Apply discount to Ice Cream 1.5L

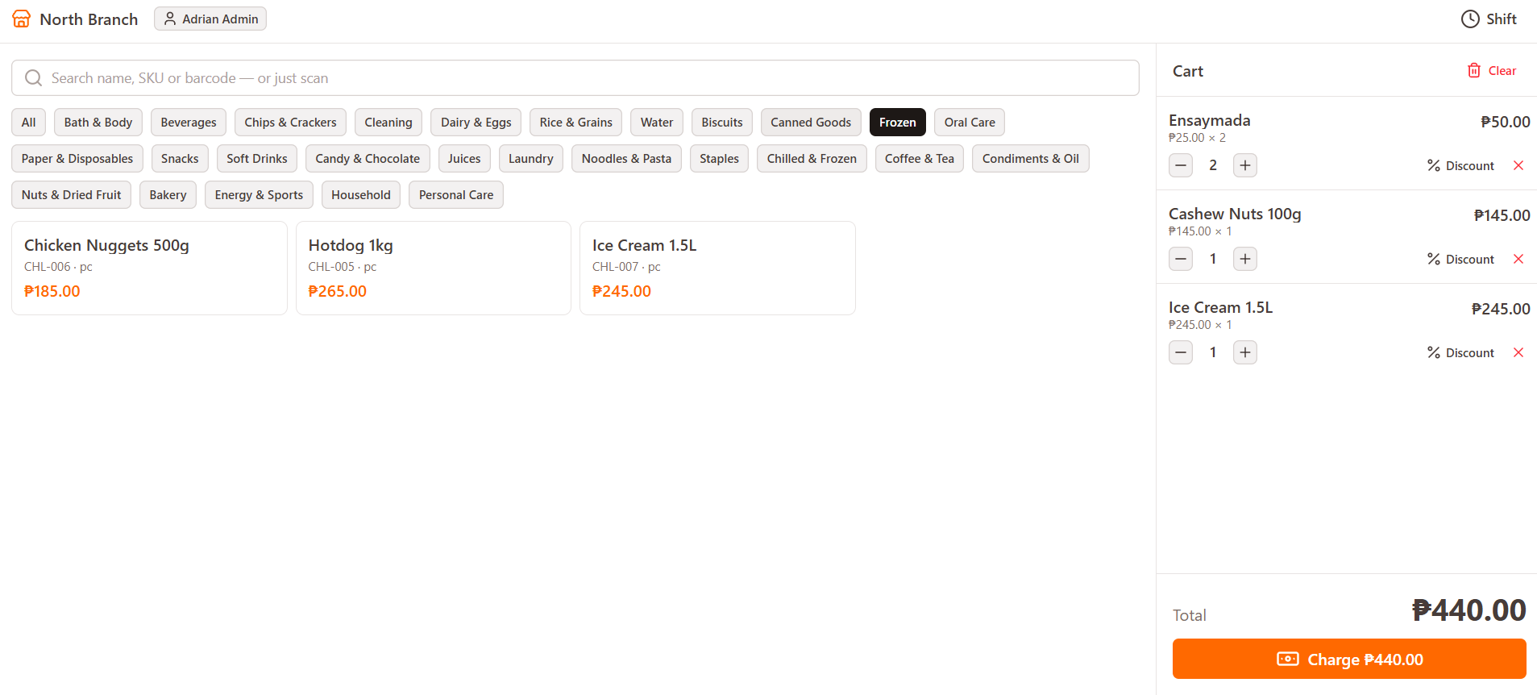tap(1460, 352)
